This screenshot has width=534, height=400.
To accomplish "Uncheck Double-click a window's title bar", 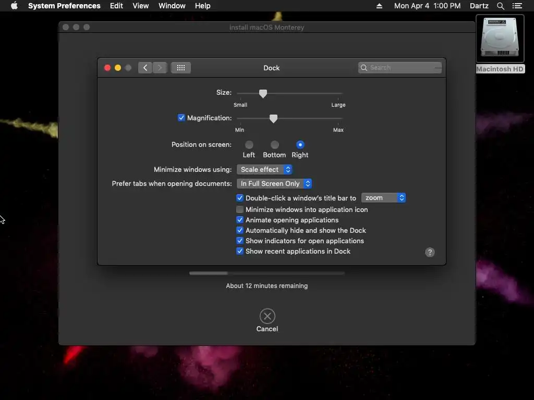I will click(240, 198).
